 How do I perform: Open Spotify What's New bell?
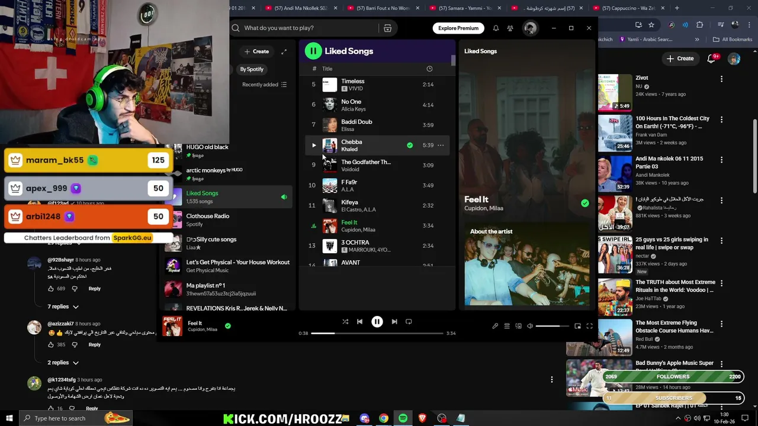tap(496, 28)
